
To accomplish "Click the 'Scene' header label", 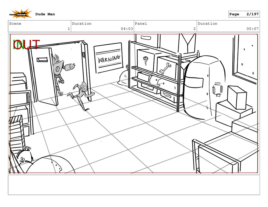I will (x=15, y=23).
